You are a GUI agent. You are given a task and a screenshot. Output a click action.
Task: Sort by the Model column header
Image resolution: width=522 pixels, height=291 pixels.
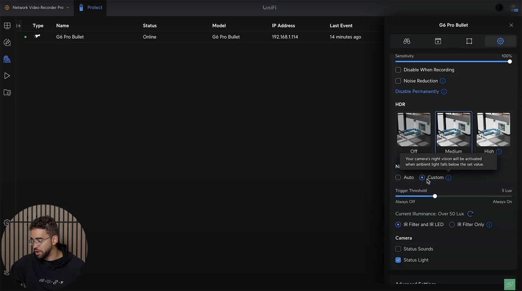point(219,26)
